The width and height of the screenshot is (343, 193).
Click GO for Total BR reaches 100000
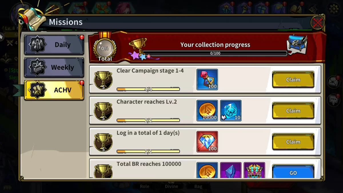point(293,172)
